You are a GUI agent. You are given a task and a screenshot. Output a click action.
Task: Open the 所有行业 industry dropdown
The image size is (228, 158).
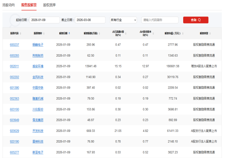tap(123, 20)
